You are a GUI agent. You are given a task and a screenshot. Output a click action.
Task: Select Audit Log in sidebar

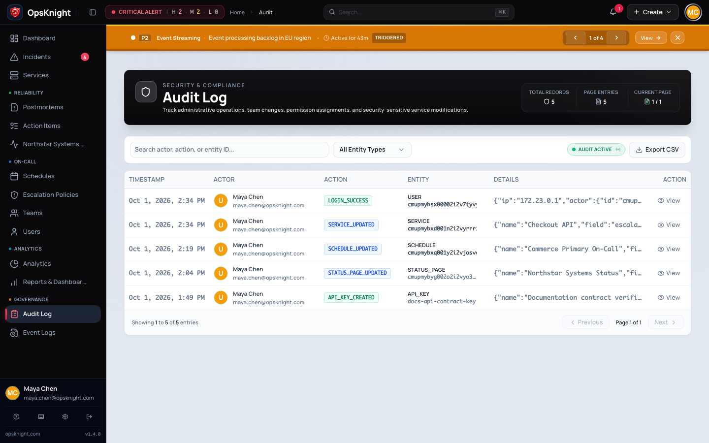[53, 314]
